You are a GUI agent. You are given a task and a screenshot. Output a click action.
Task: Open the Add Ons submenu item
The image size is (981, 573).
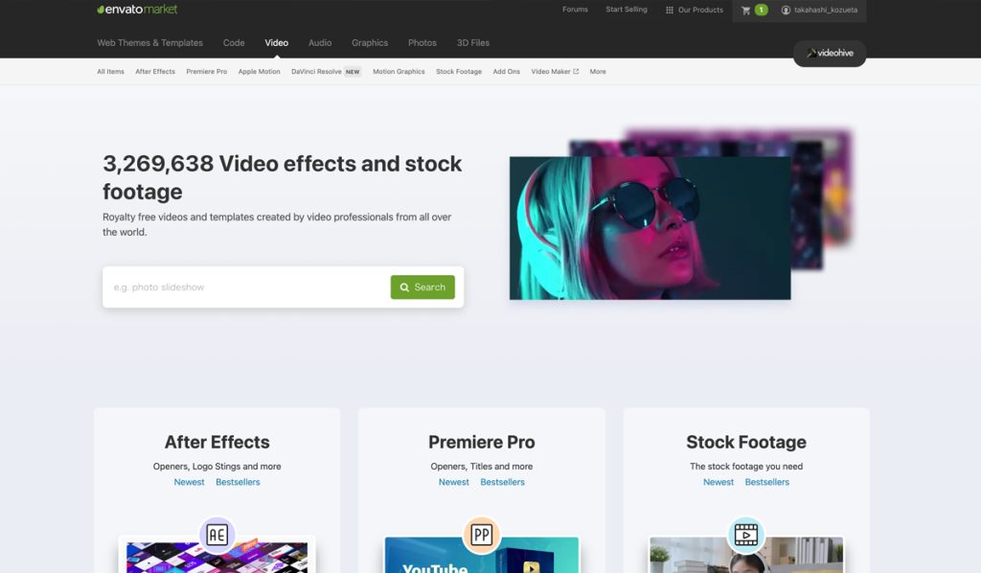pyautogui.click(x=506, y=71)
